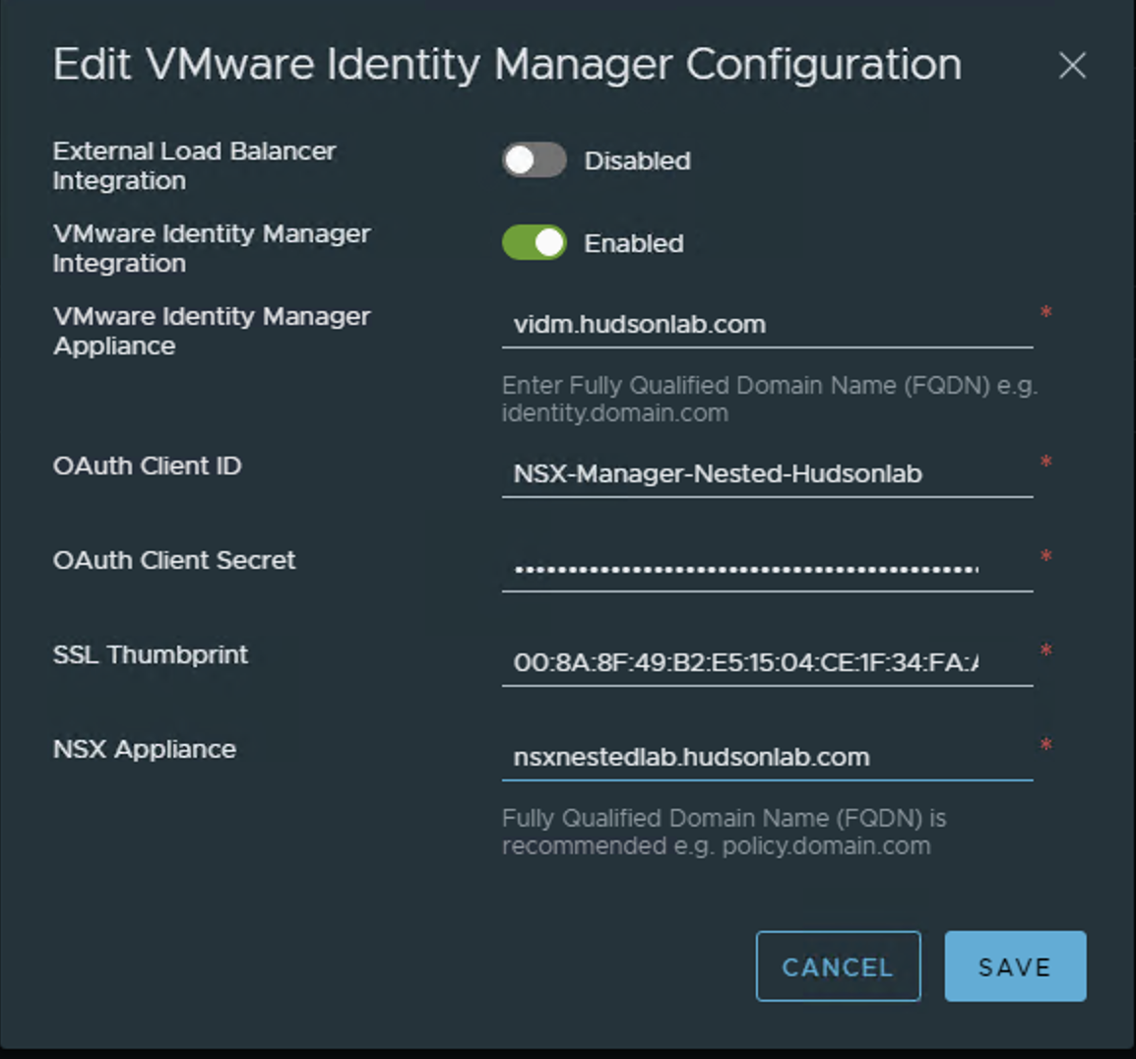Focus the OAuth Client Secret field
This screenshot has width=1136, height=1059.
click(x=767, y=569)
